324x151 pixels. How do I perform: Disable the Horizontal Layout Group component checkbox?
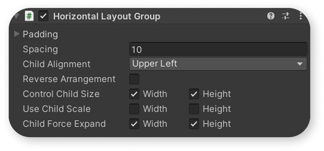[x=43, y=16]
